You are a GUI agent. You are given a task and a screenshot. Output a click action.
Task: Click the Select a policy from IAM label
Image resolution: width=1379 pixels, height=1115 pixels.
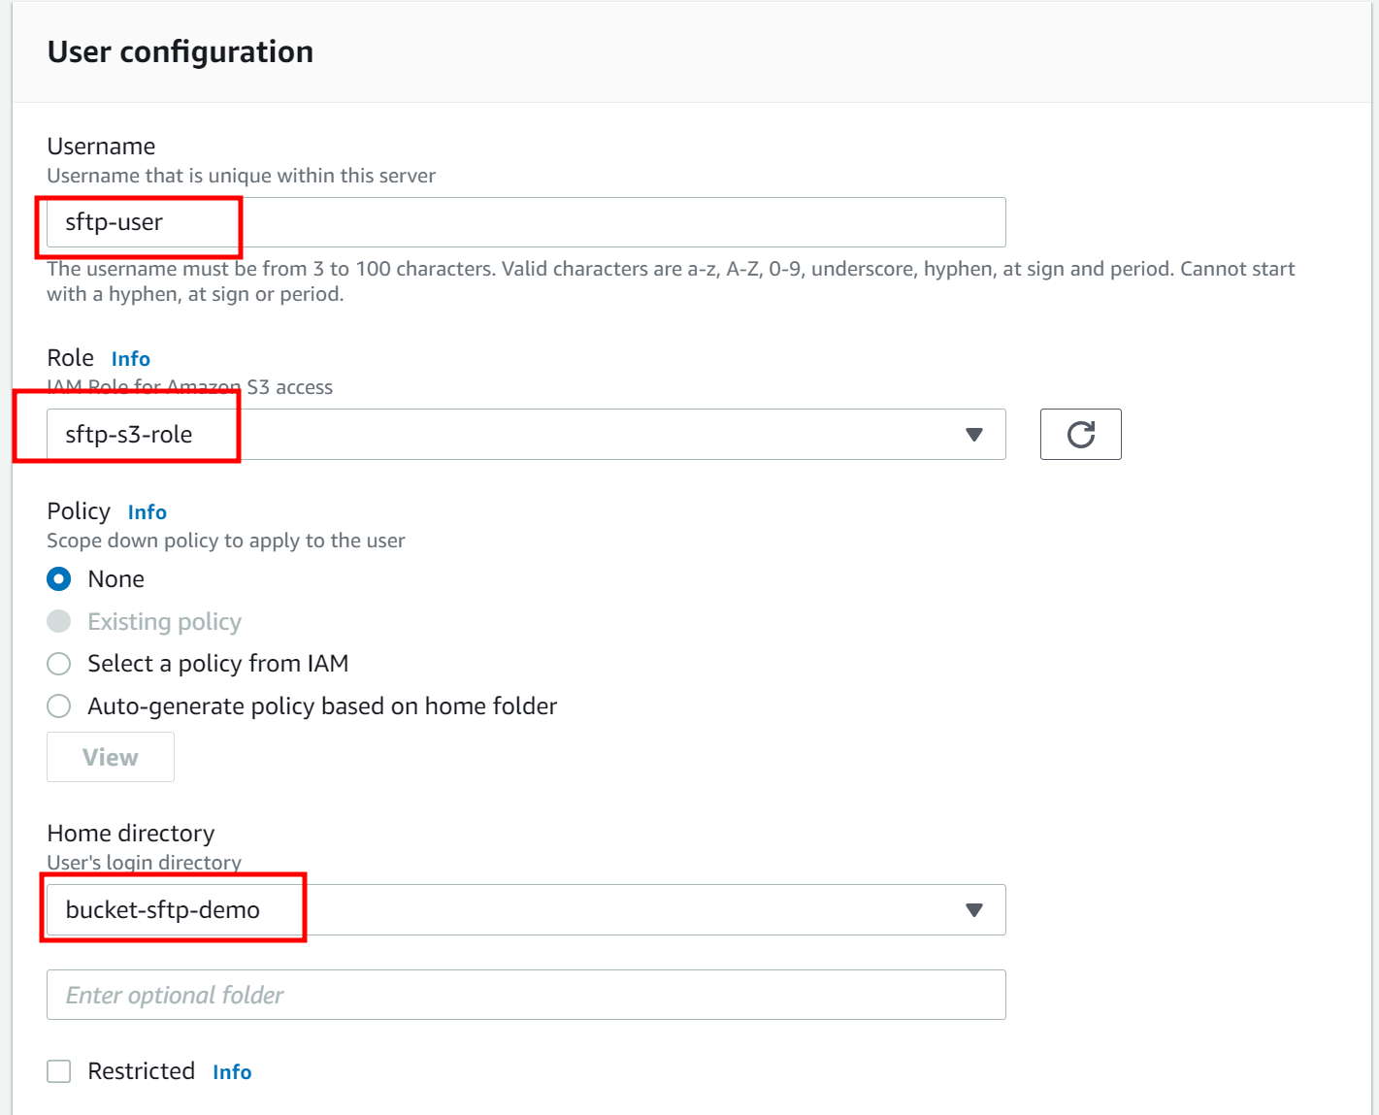coord(218,664)
